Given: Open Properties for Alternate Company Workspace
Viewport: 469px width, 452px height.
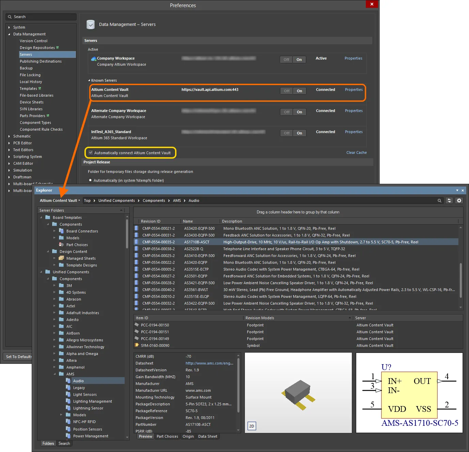Looking at the screenshot, I should point(354,111).
